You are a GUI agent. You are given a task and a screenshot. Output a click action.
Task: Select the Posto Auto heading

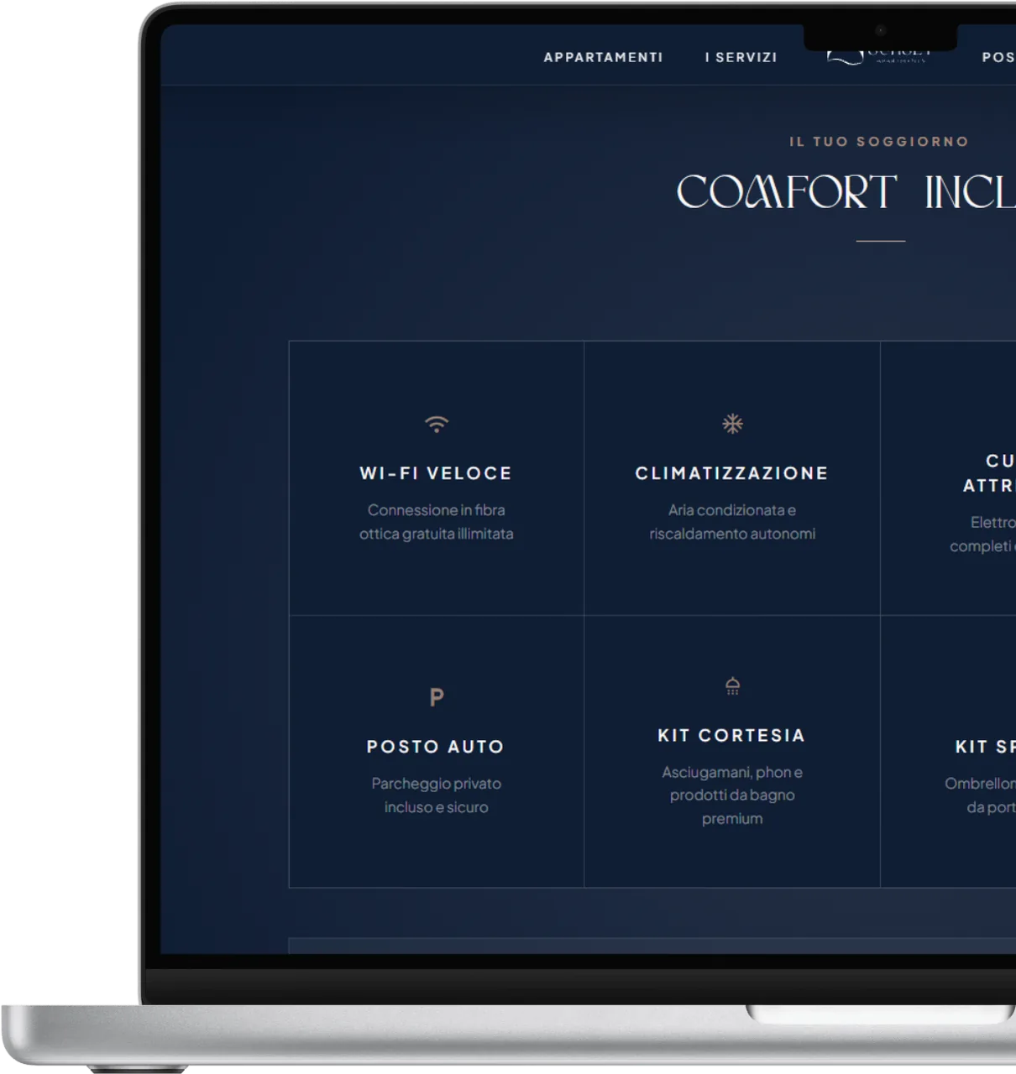pyautogui.click(x=436, y=747)
